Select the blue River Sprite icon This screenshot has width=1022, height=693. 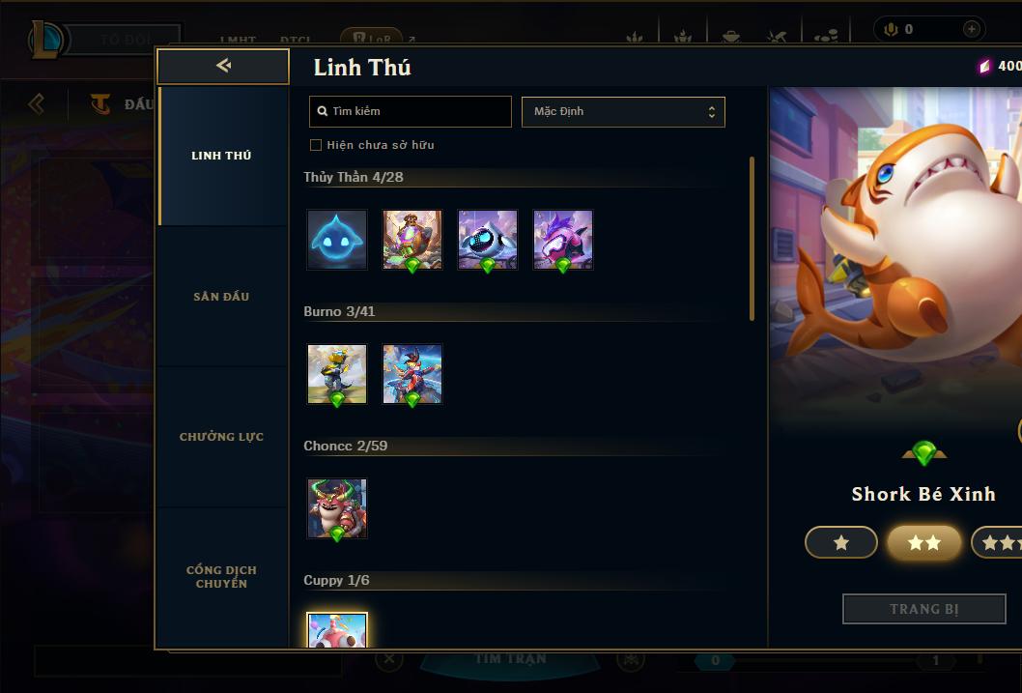[x=337, y=240]
